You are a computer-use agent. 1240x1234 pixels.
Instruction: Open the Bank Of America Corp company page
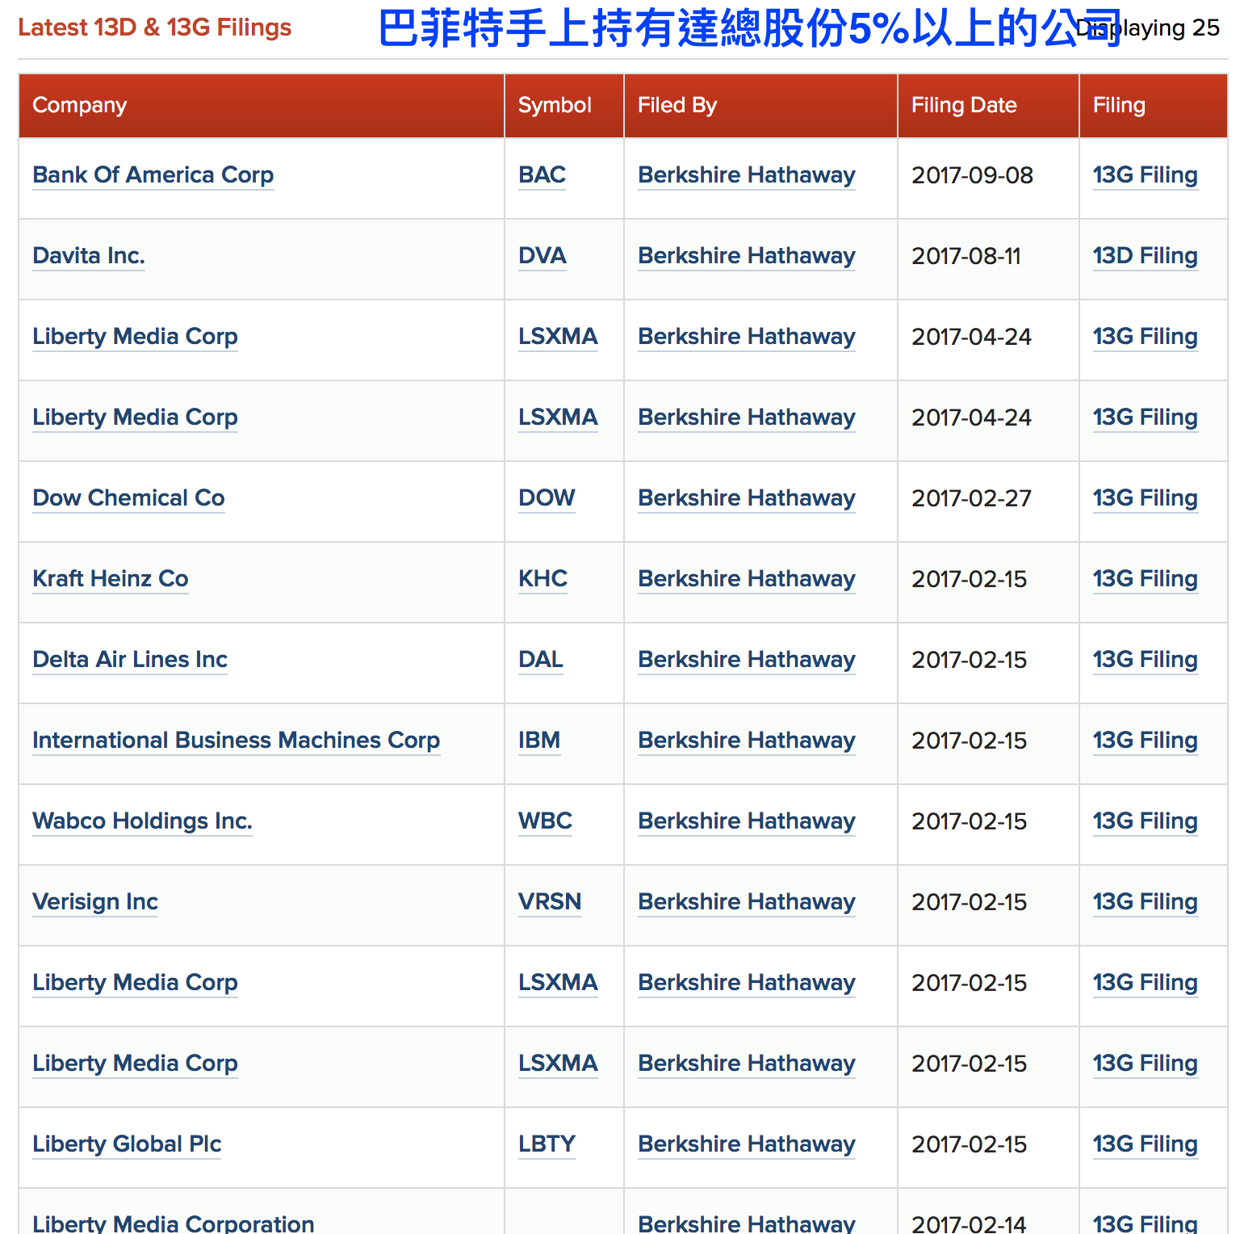point(153,175)
